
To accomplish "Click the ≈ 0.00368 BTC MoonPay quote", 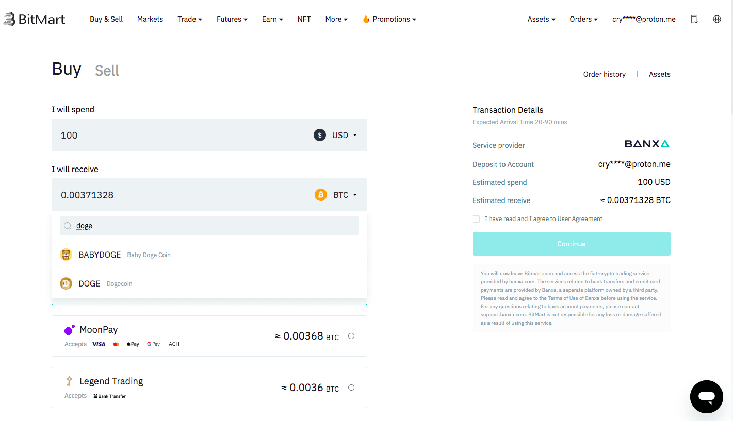I will point(307,336).
